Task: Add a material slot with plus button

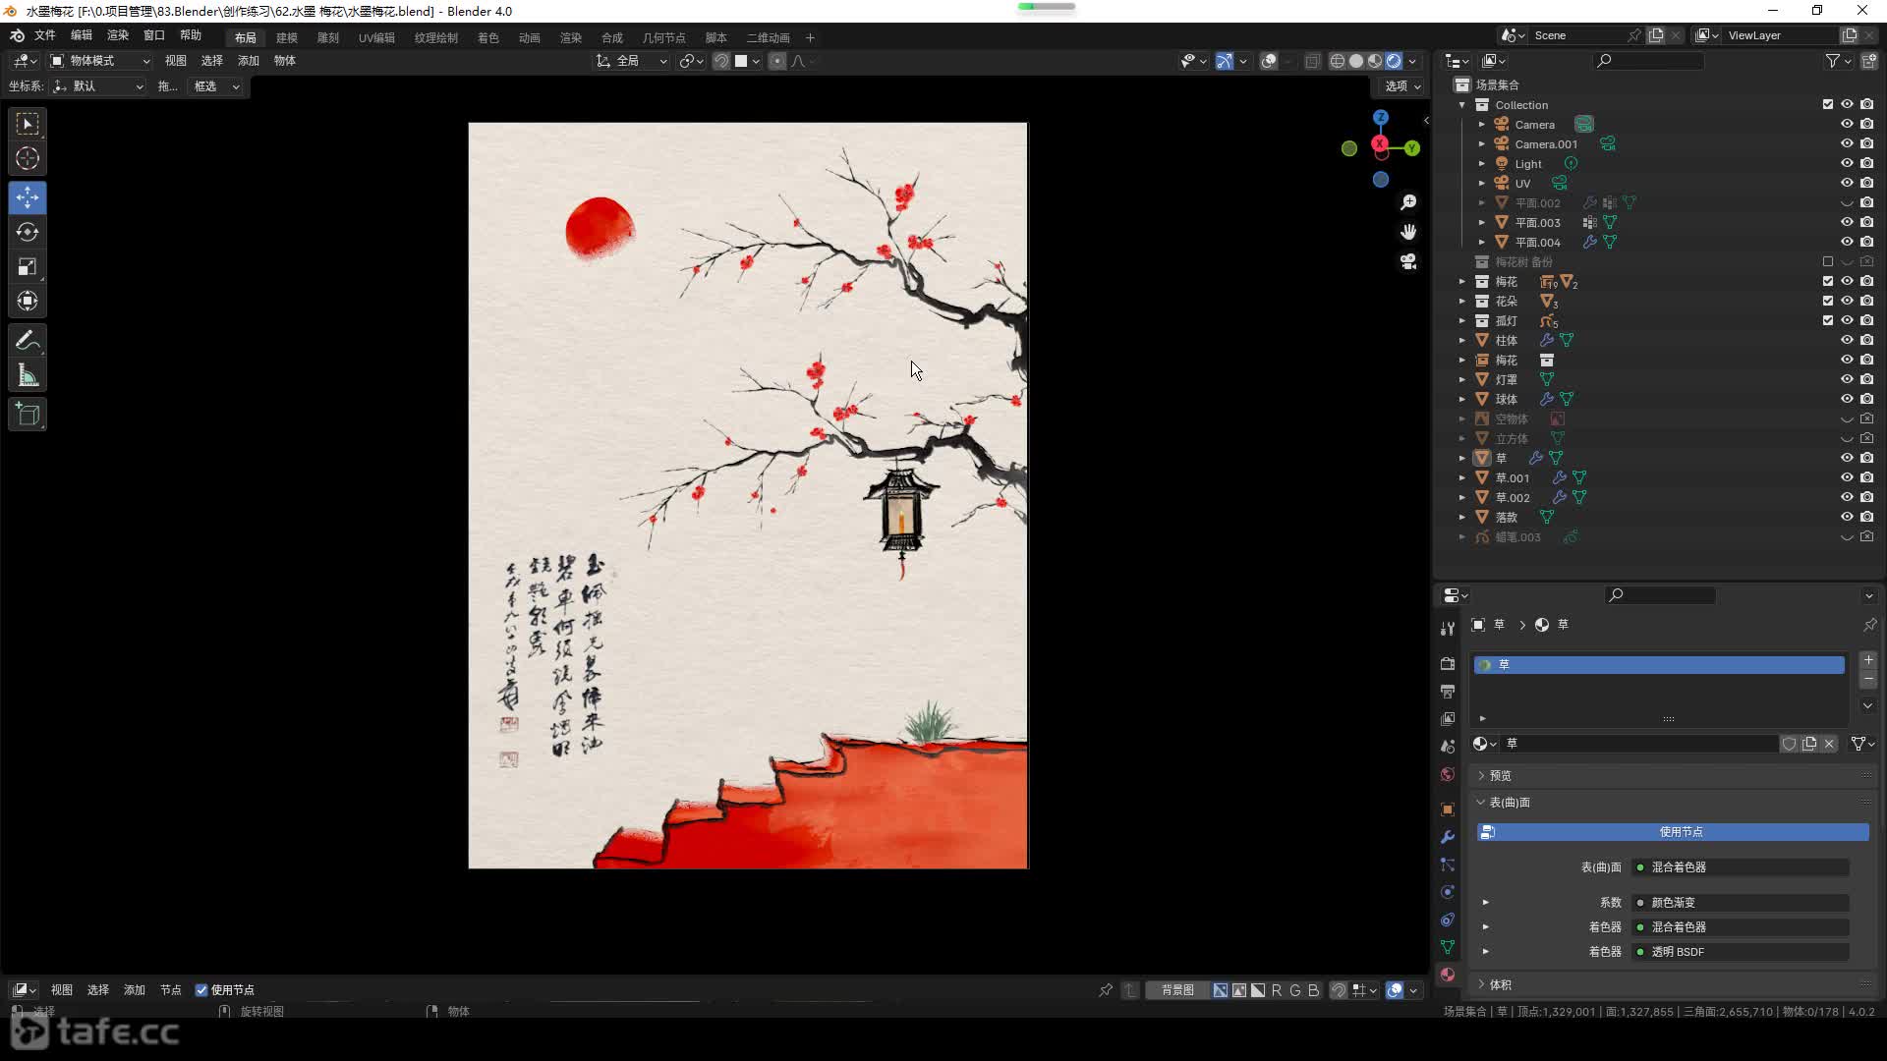Action: [1868, 660]
